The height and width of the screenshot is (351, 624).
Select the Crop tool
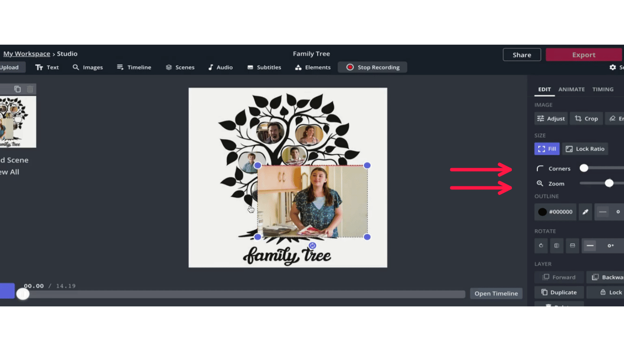click(x=586, y=118)
